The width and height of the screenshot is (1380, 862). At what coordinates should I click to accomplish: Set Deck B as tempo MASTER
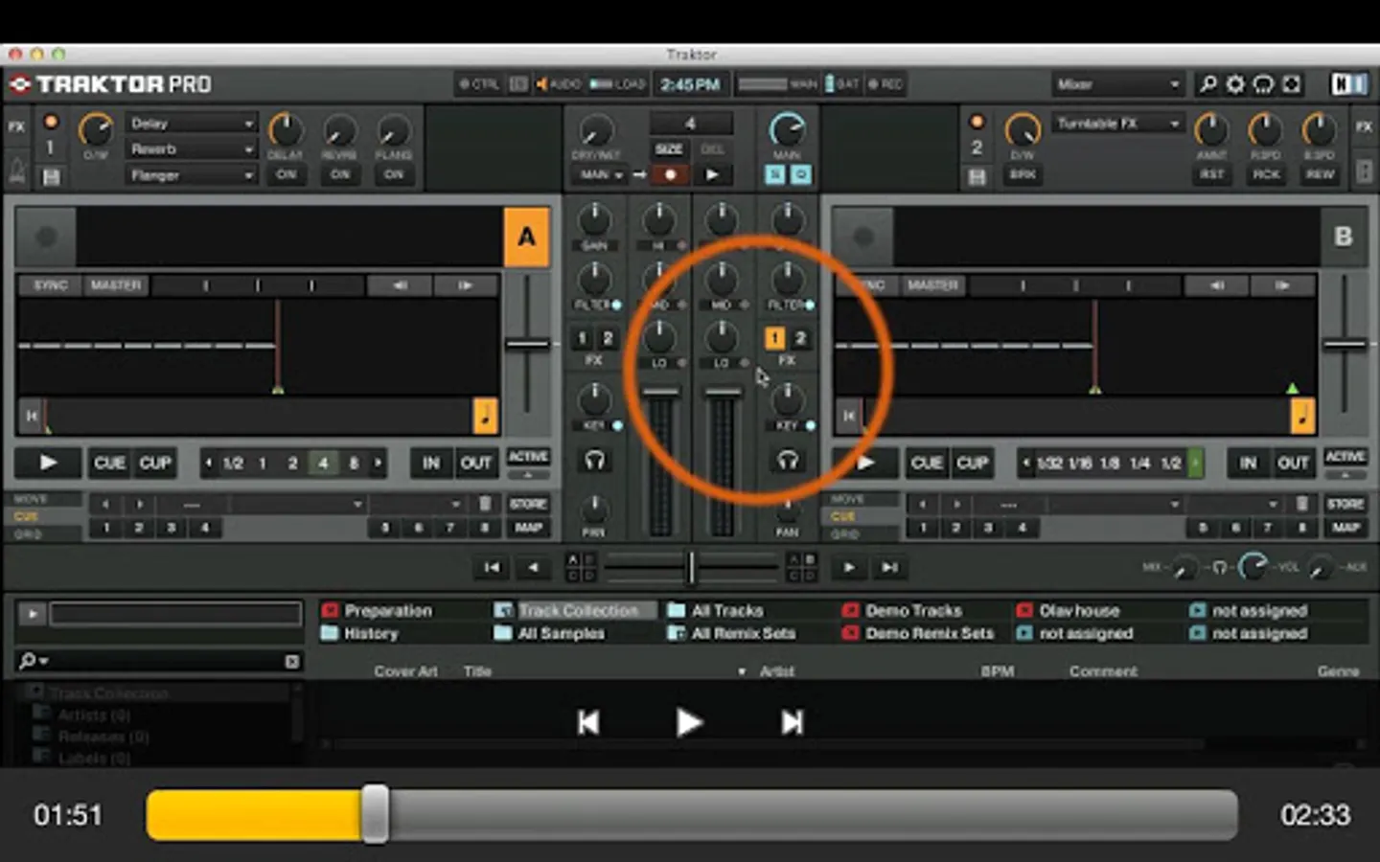932,285
